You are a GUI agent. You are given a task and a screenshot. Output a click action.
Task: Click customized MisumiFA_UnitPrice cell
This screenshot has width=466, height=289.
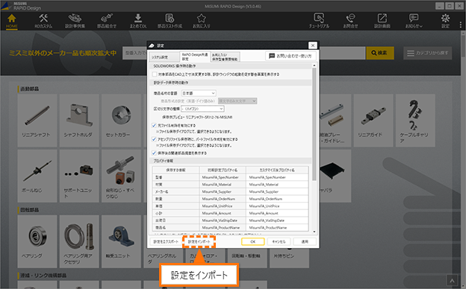[x=277, y=206]
